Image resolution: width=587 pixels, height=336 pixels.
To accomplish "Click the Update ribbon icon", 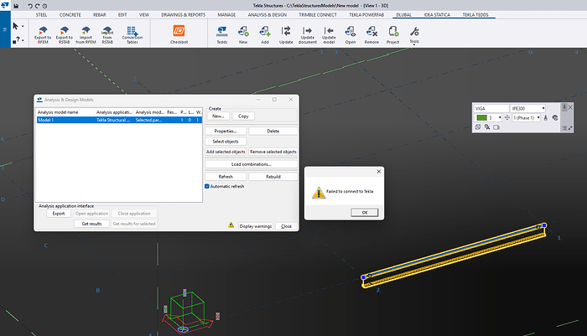I will pos(286,35).
